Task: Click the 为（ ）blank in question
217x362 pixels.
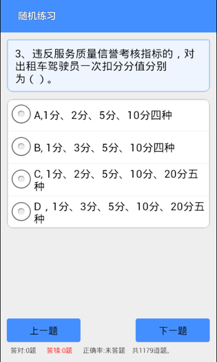Action: click(x=33, y=80)
